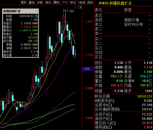The width and height of the screenshot is (153, 130).
Task: Click 净利润 1.859 value
Action: click(x=148, y=127)
